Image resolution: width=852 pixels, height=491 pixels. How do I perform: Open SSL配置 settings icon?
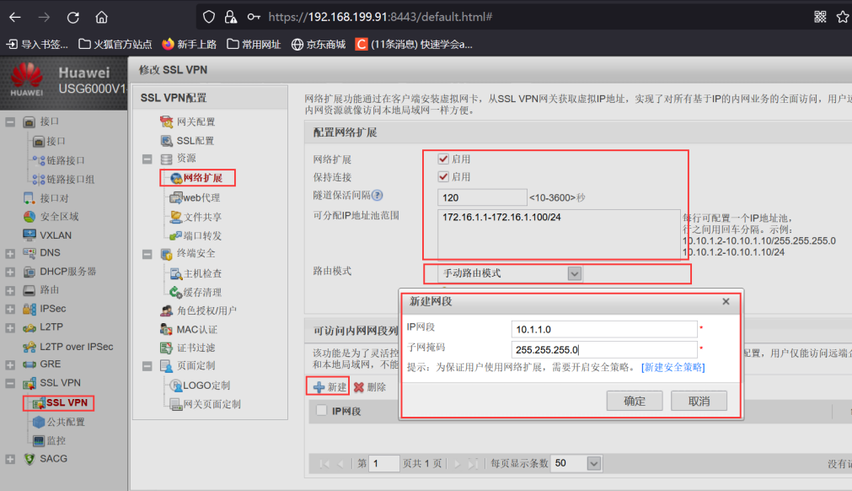click(166, 141)
